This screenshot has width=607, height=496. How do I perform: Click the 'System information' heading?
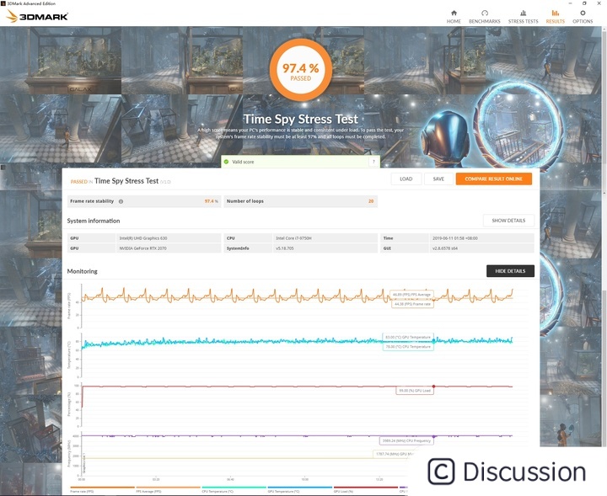(x=94, y=221)
